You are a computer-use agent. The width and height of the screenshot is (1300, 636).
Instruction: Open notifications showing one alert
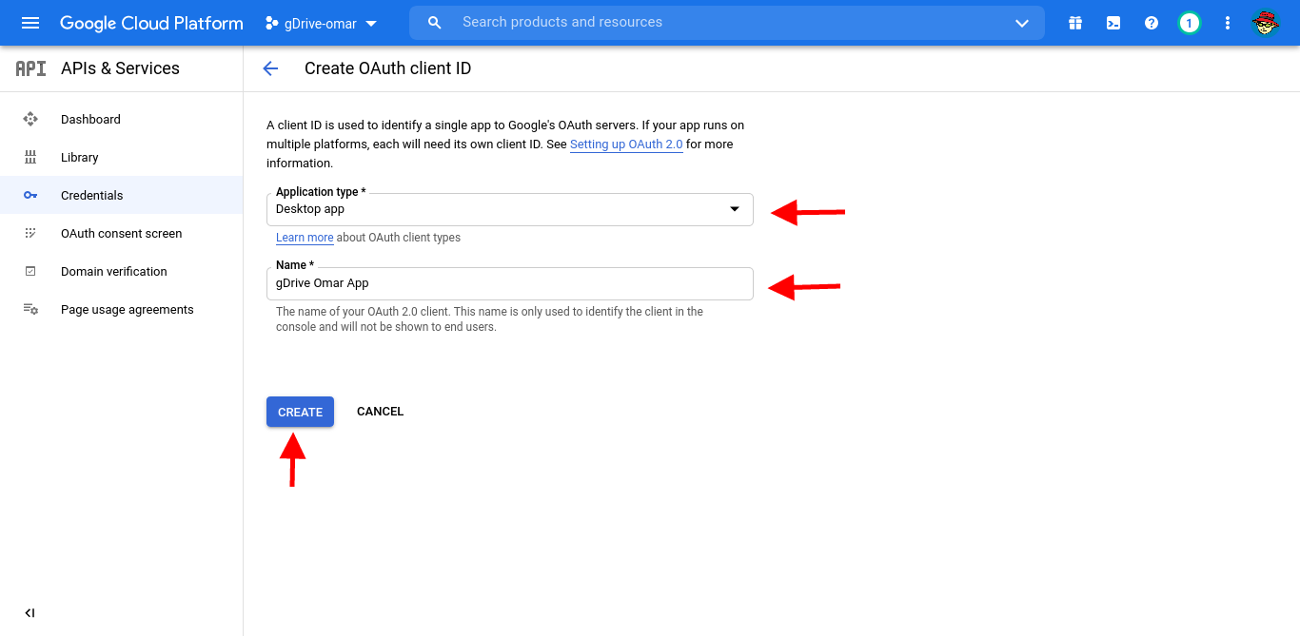pyautogui.click(x=1189, y=22)
